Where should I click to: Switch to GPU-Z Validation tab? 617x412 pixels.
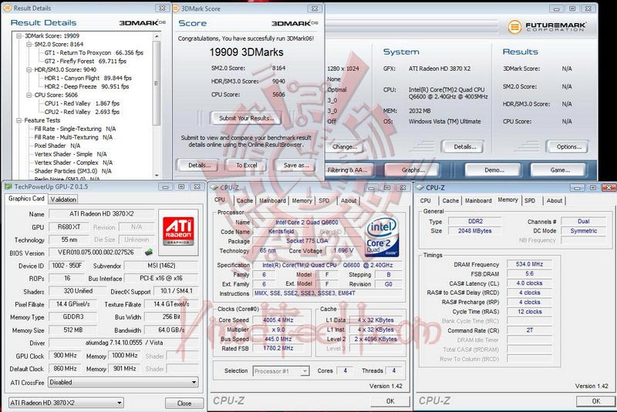(x=63, y=199)
